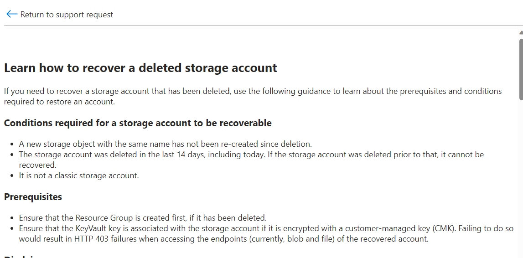Select the Prerequisites heading

[x=33, y=196]
